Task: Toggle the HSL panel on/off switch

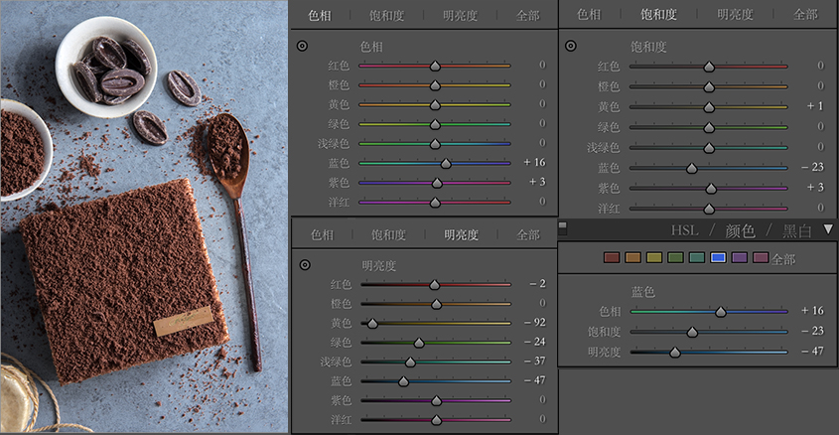Action: pyautogui.click(x=562, y=228)
